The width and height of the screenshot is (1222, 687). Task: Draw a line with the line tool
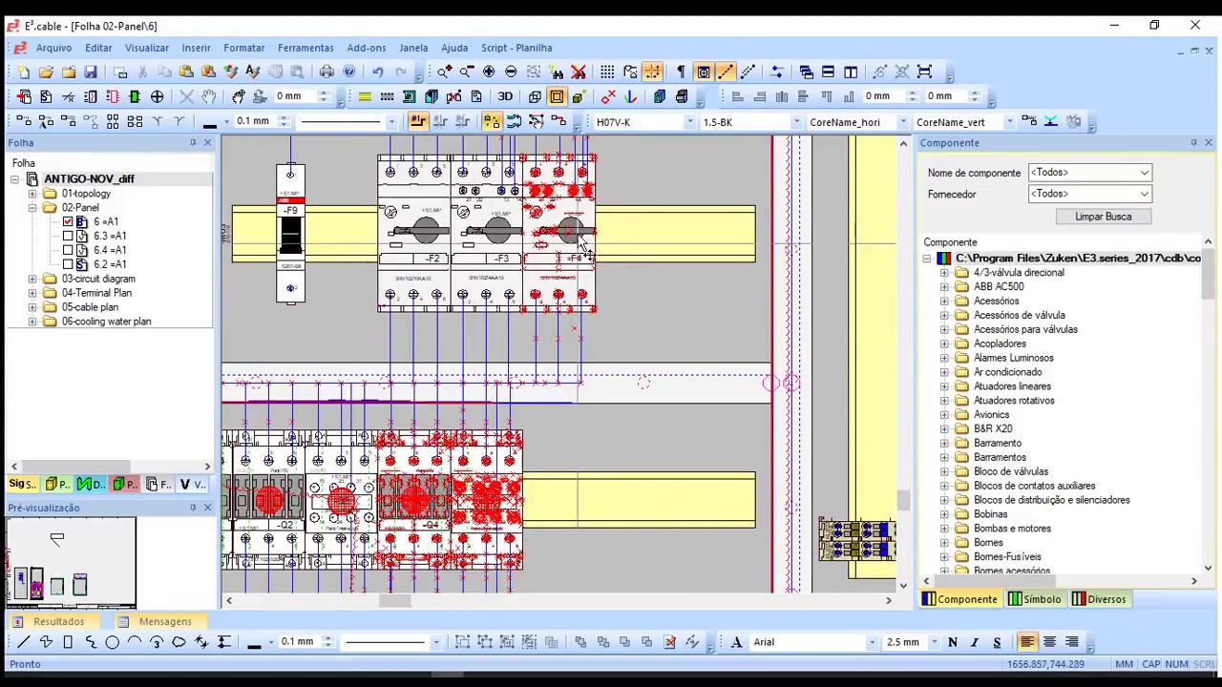24,642
